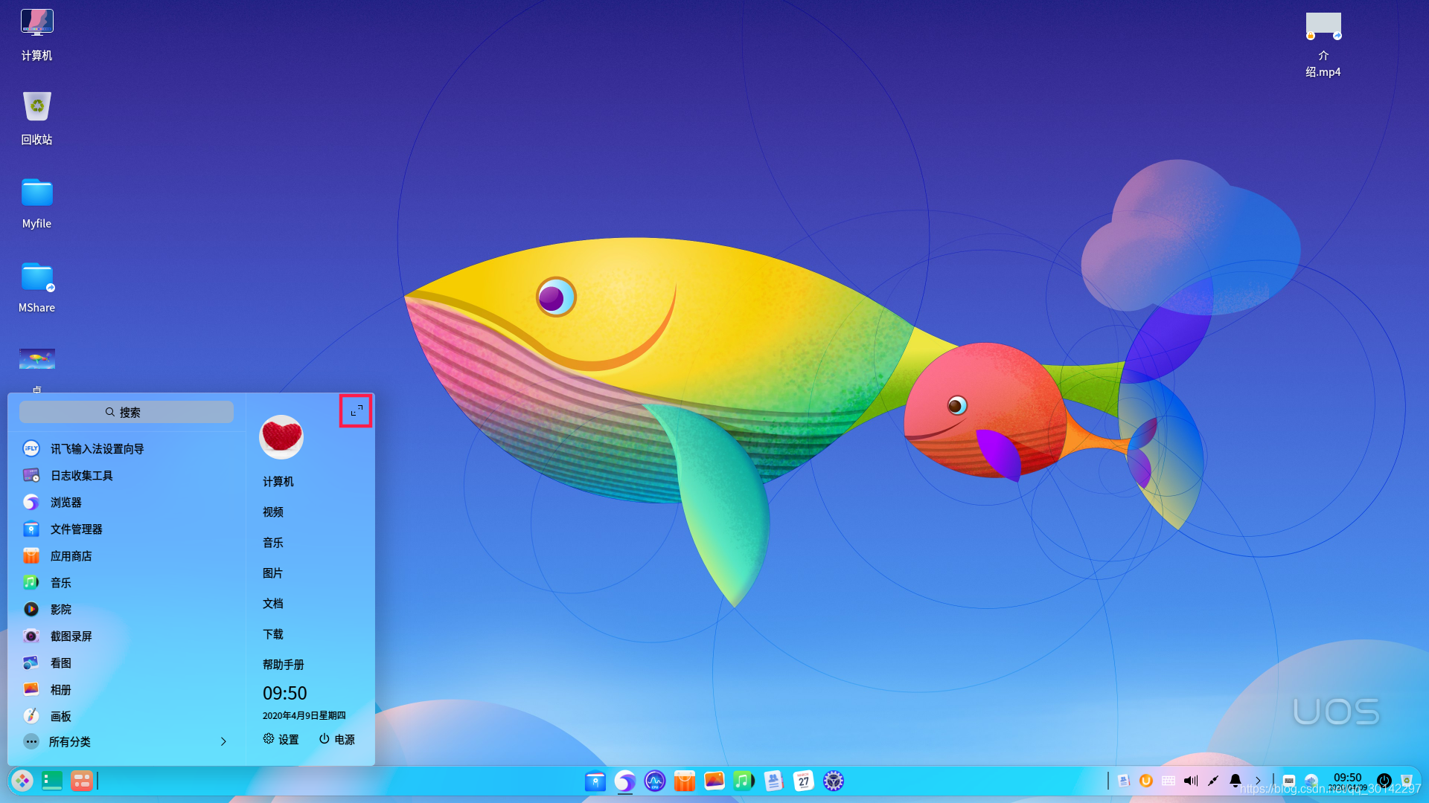Open the album app in dock

(714, 781)
